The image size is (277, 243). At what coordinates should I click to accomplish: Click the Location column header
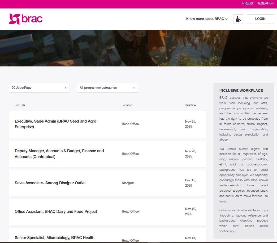tap(127, 105)
